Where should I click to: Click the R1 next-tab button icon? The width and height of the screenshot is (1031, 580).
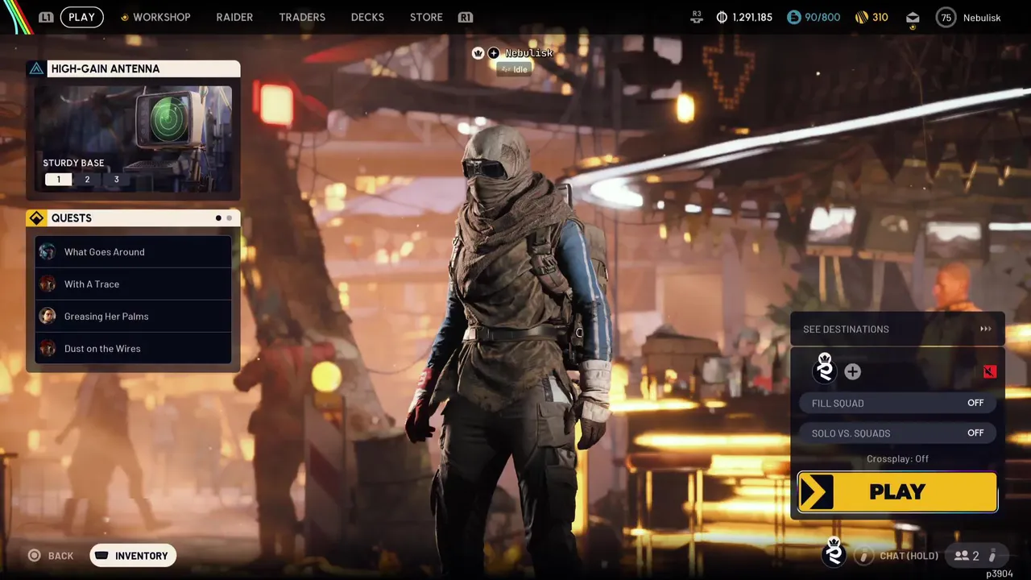465,17
